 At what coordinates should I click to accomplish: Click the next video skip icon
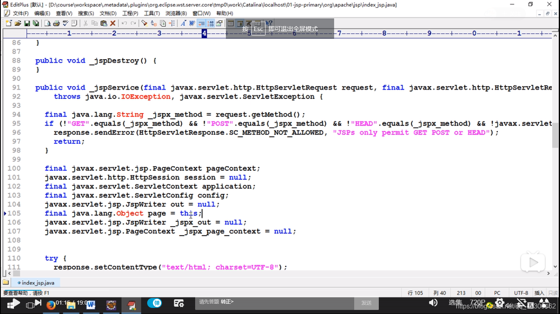(38, 303)
